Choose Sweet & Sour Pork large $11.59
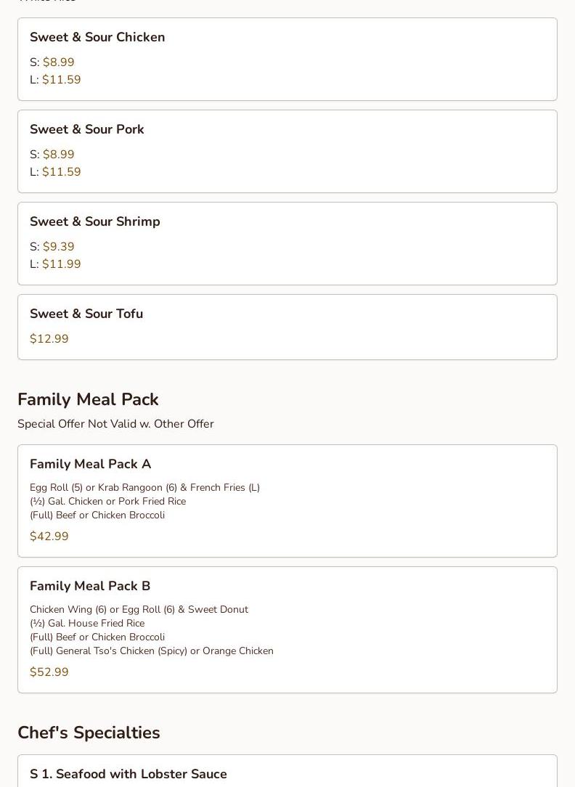The image size is (575, 787). (55, 172)
